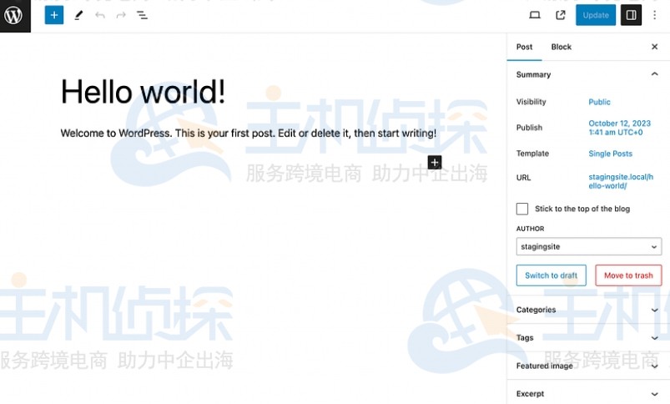Open the Author dropdown showing stagingsite

tap(588, 247)
